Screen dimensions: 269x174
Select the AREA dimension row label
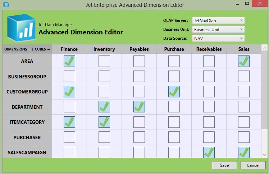coord(27,61)
